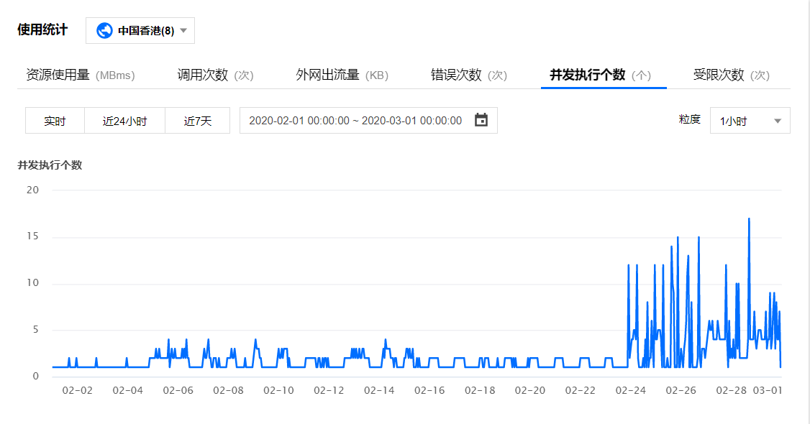Click the 02-02 x-axis label
This screenshot has height=424, width=810.
[x=78, y=390]
